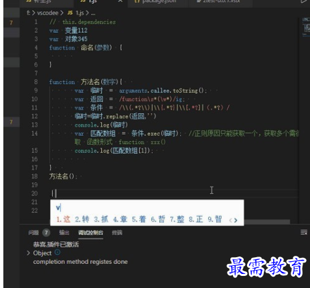Pick IME candidate 2 转
310x288 pixels.
pyautogui.click(x=82, y=219)
